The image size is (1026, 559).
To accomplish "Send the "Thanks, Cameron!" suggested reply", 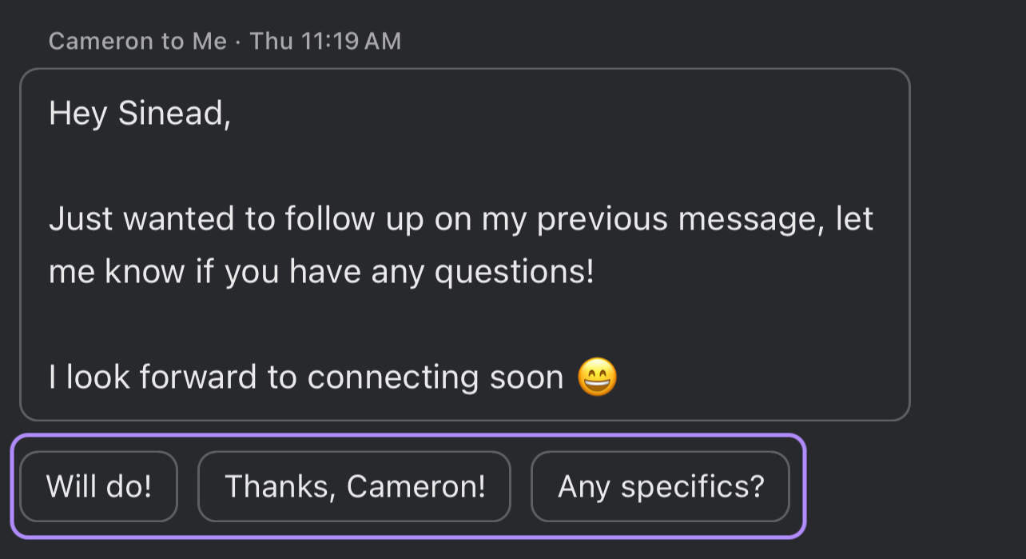I will pos(354,486).
